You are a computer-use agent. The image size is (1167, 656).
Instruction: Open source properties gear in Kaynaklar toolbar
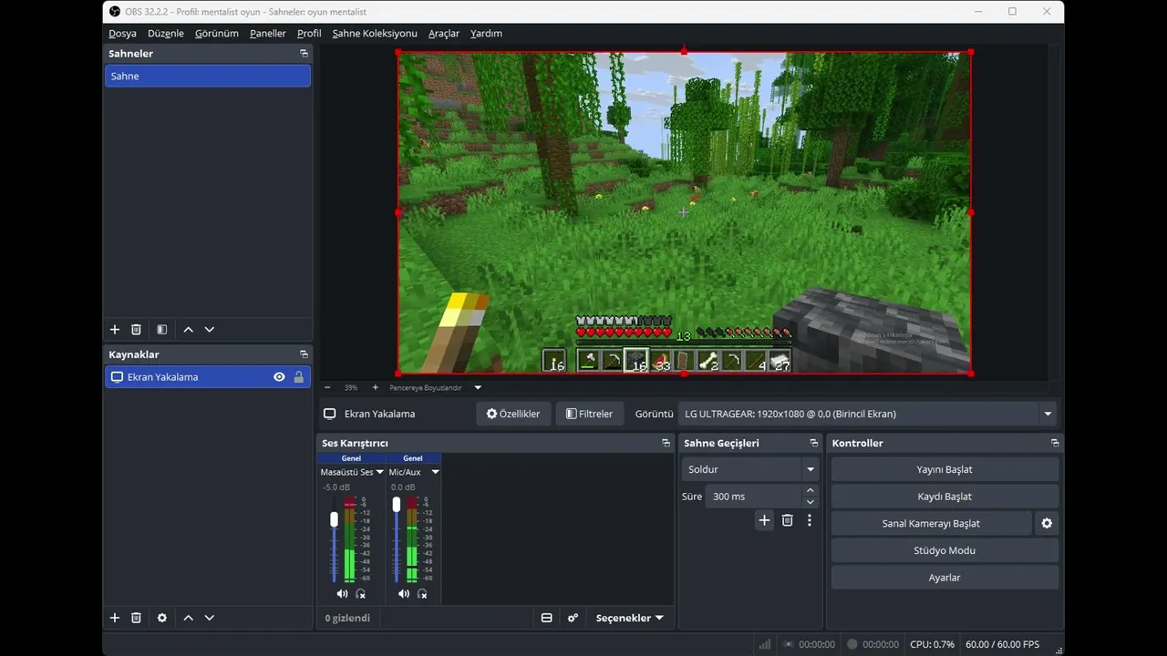click(161, 618)
